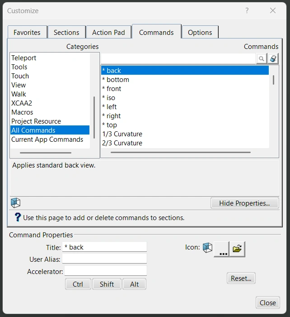Click the help question mark in title bar

[x=247, y=10]
